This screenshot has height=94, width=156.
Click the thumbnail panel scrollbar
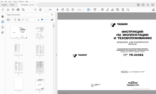pos(54,26)
